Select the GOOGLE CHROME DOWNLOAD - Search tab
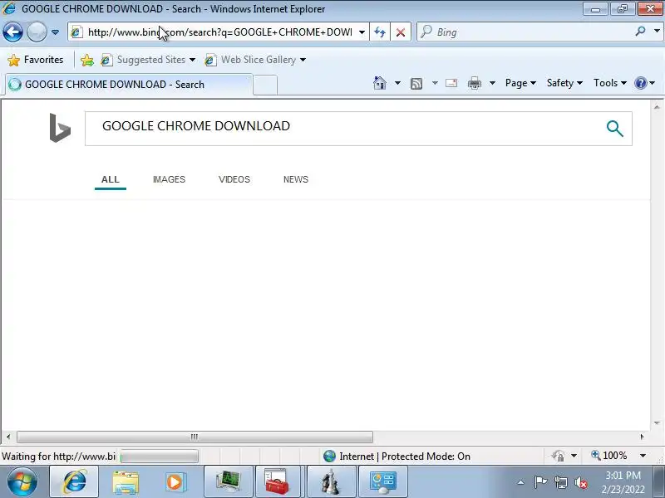Image resolution: width=665 pixels, height=498 pixels. [x=129, y=85]
